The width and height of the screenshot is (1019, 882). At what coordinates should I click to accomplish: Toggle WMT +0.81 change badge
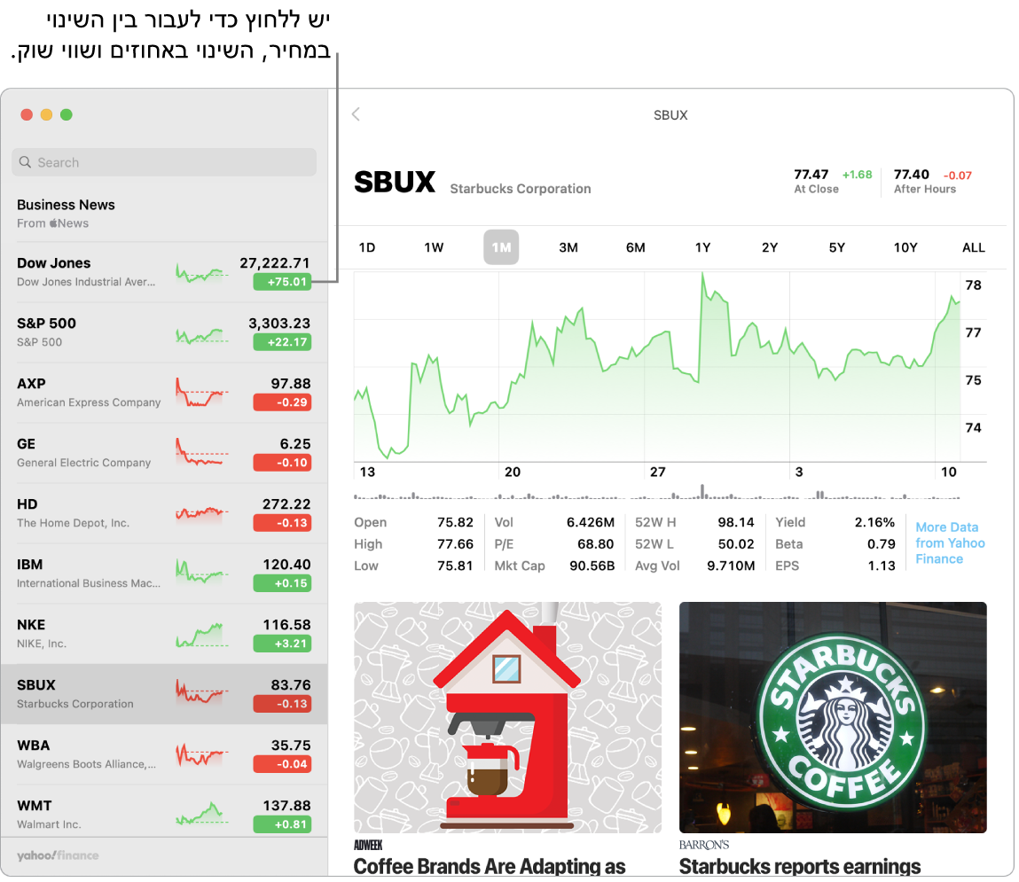click(283, 825)
